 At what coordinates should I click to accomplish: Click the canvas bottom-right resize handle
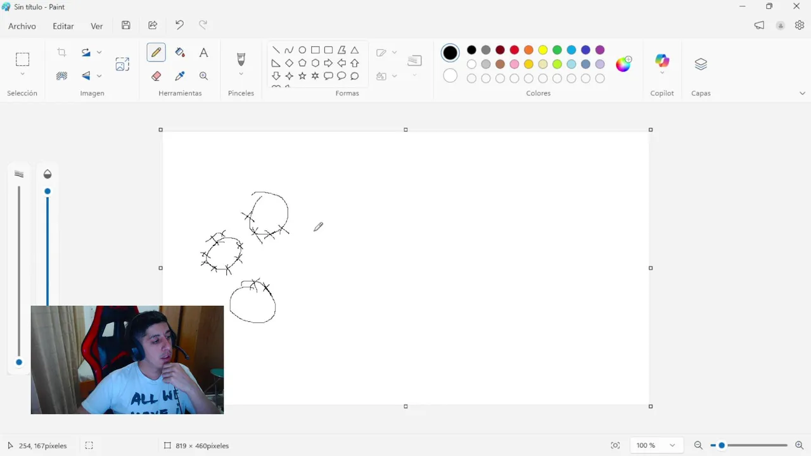(651, 406)
